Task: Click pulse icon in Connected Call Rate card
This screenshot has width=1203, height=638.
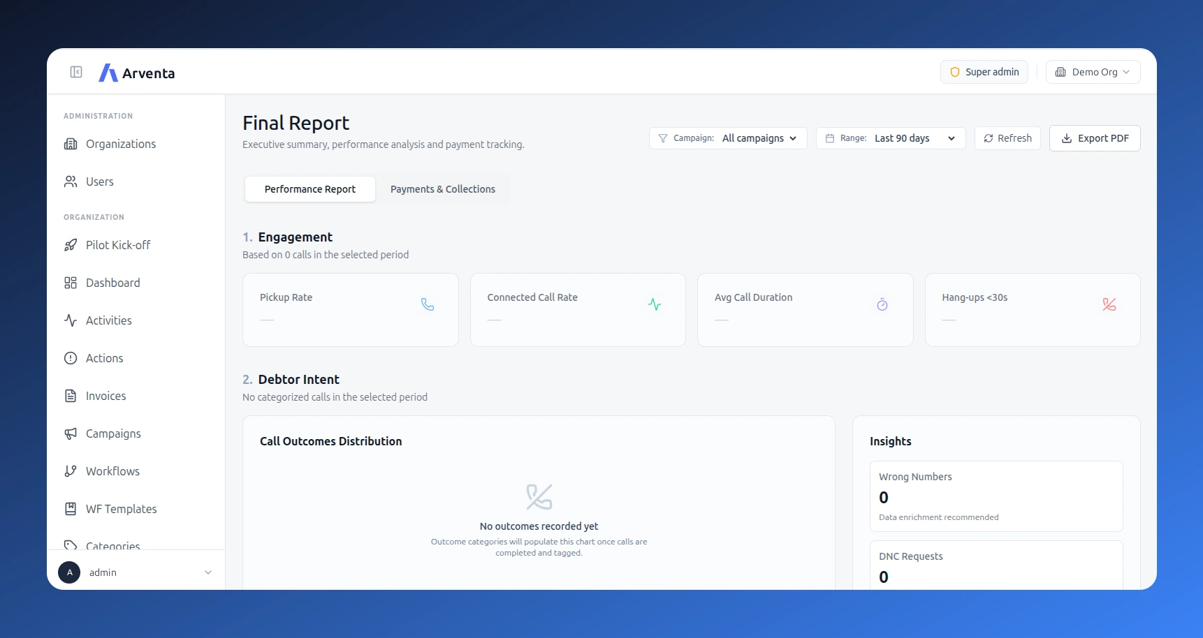Action: pyautogui.click(x=655, y=304)
